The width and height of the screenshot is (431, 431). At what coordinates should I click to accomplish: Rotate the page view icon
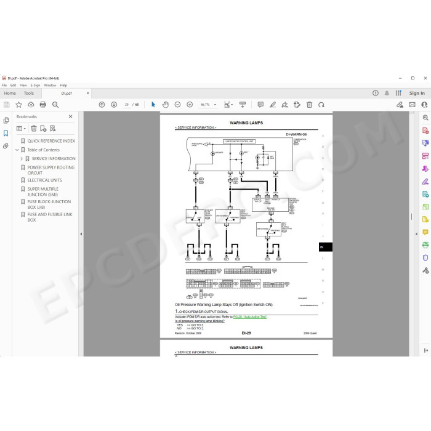tap(321, 105)
